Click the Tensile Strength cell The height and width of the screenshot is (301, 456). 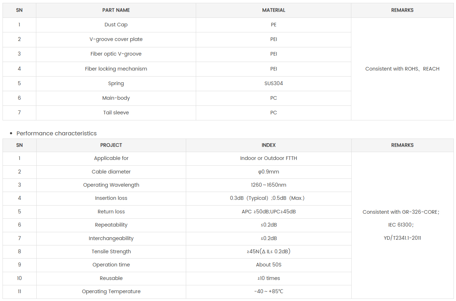111,251
